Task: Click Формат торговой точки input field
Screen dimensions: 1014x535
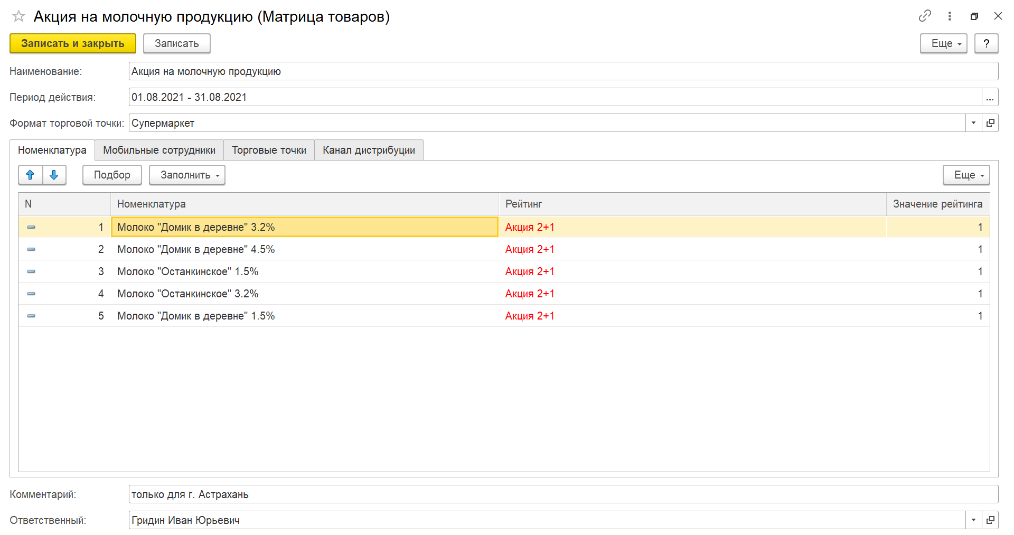Action: coord(547,123)
